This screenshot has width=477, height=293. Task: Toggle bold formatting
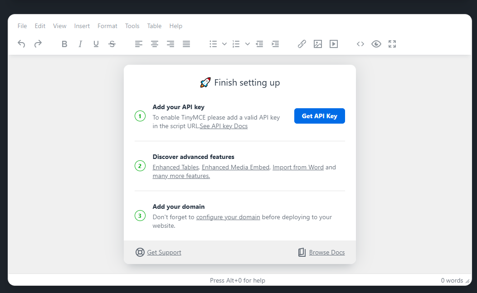(x=64, y=44)
